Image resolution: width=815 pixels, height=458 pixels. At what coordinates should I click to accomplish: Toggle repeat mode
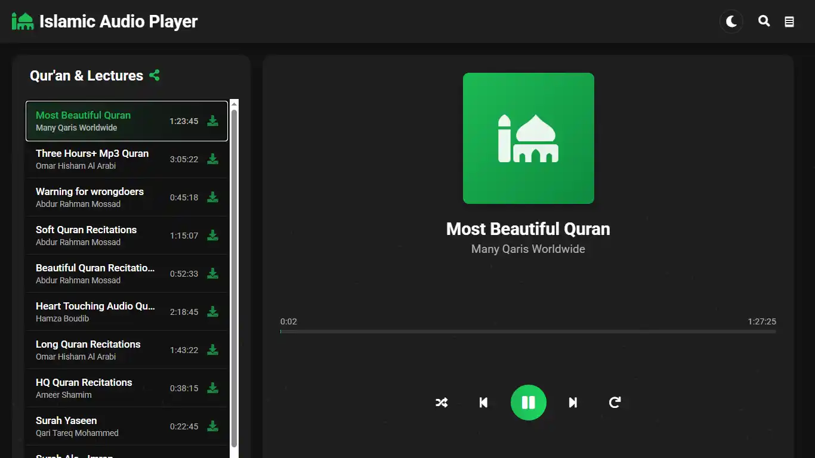pyautogui.click(x=615, y=403)
